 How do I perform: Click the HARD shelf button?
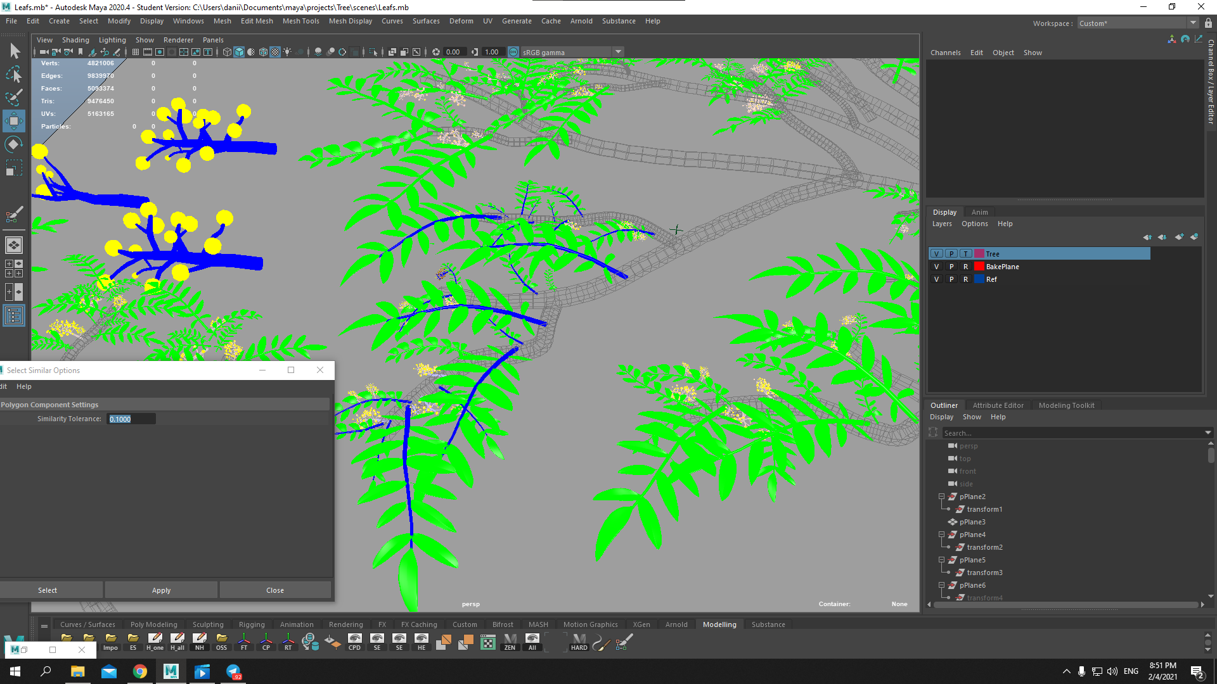579,642
